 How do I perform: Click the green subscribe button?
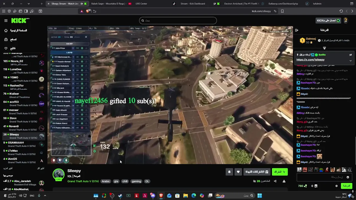pyautogui.click(x=280, y=172)
